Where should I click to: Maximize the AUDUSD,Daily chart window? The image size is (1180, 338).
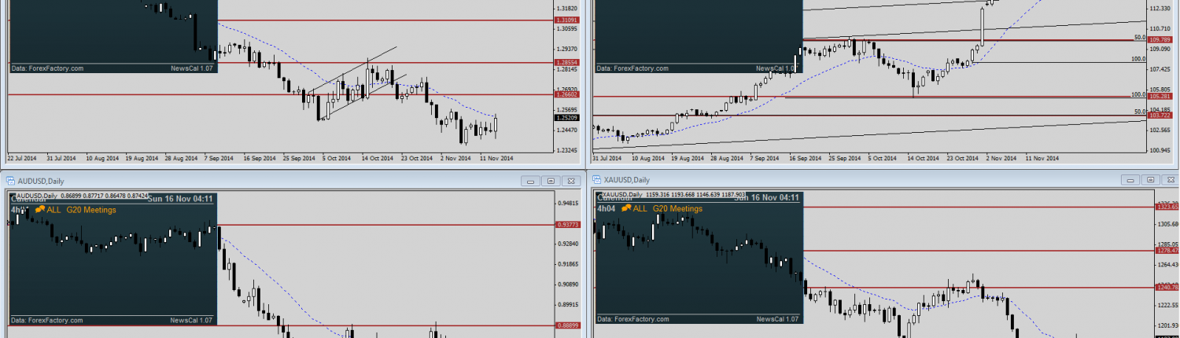point(551,180)
